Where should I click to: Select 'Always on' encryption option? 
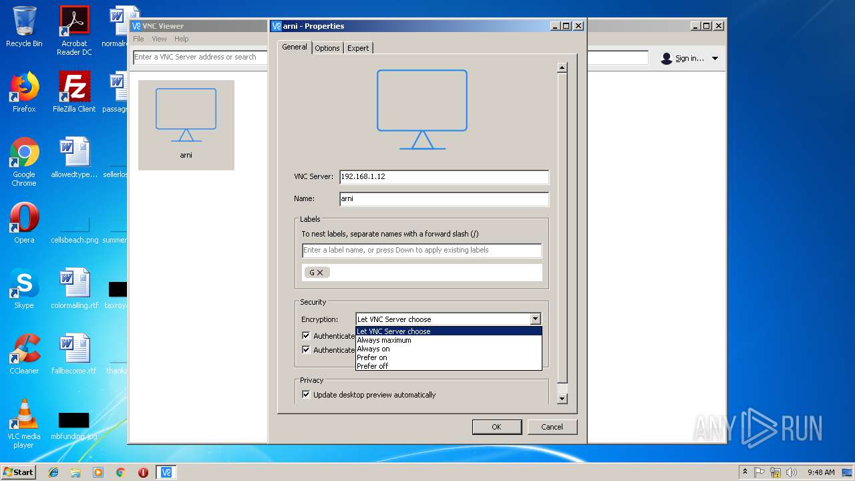coord(448,349)
